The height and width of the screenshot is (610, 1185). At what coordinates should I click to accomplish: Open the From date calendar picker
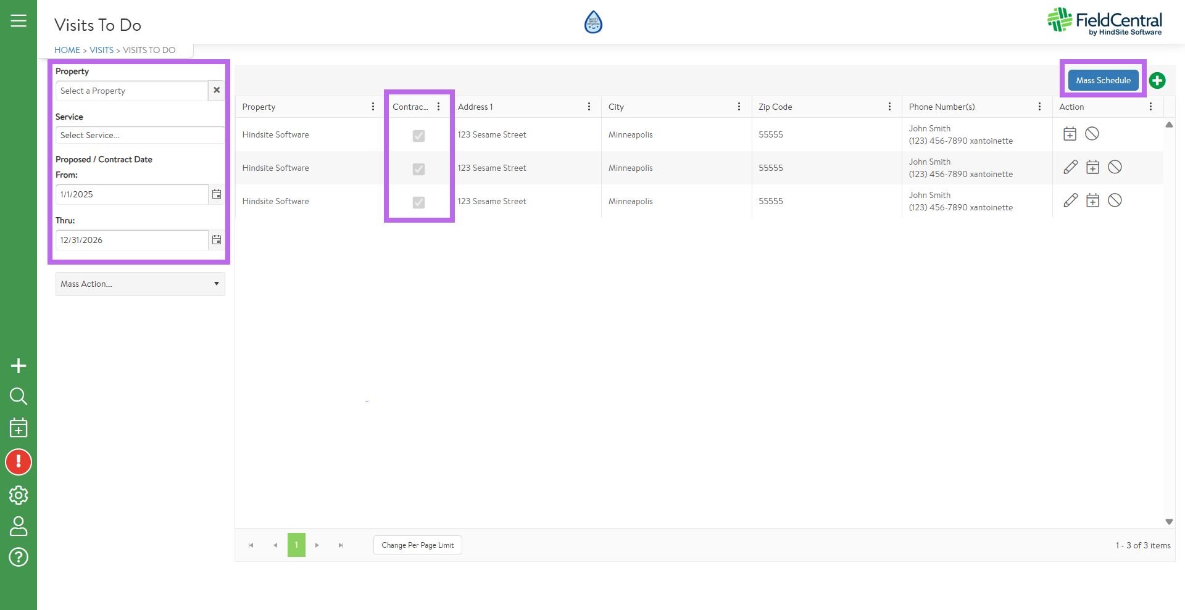tap(217, 194)
